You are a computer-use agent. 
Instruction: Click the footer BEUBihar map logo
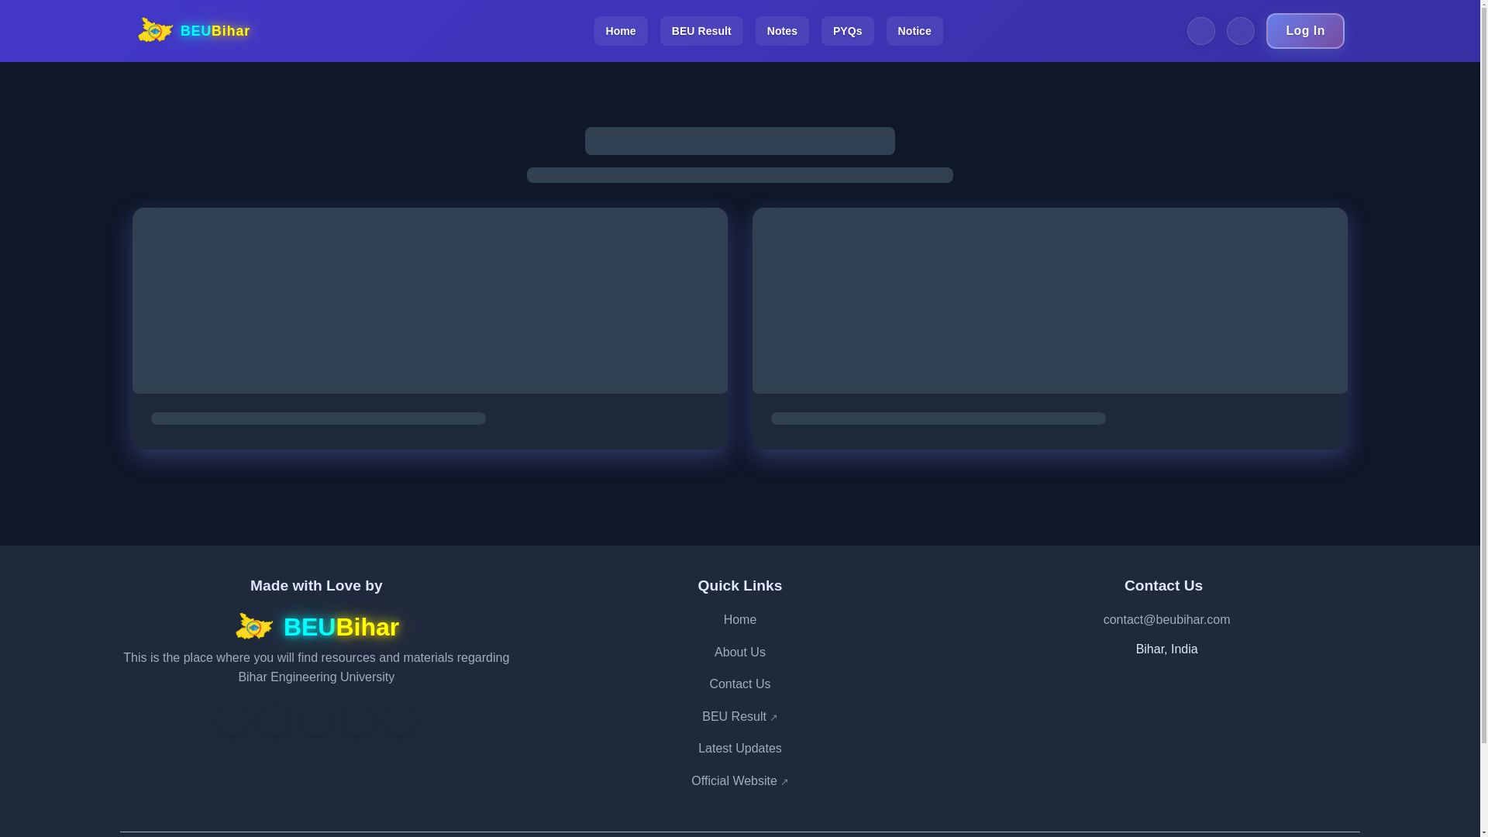[254, 626]
